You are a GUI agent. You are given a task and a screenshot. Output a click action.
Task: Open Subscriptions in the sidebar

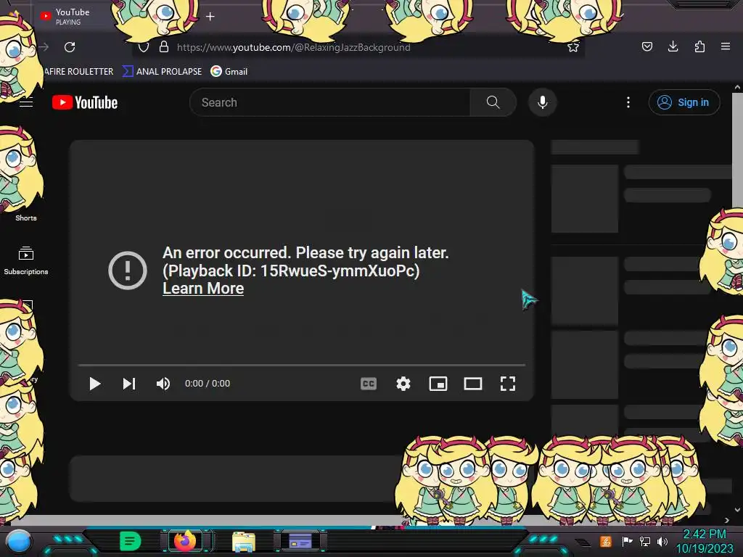click(x=26, y=260)
